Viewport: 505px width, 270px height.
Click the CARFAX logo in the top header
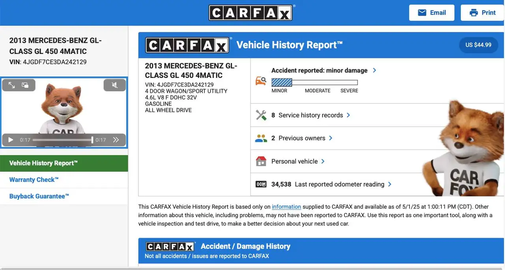tap(251, 13)
